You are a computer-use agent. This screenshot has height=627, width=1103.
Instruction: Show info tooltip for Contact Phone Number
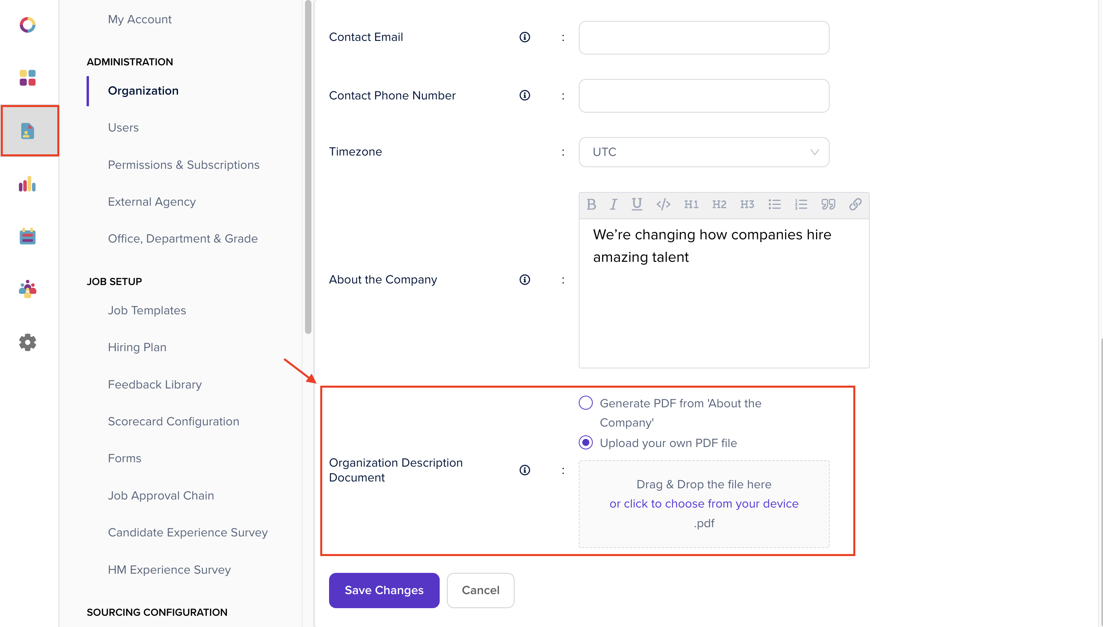(524, 95)
